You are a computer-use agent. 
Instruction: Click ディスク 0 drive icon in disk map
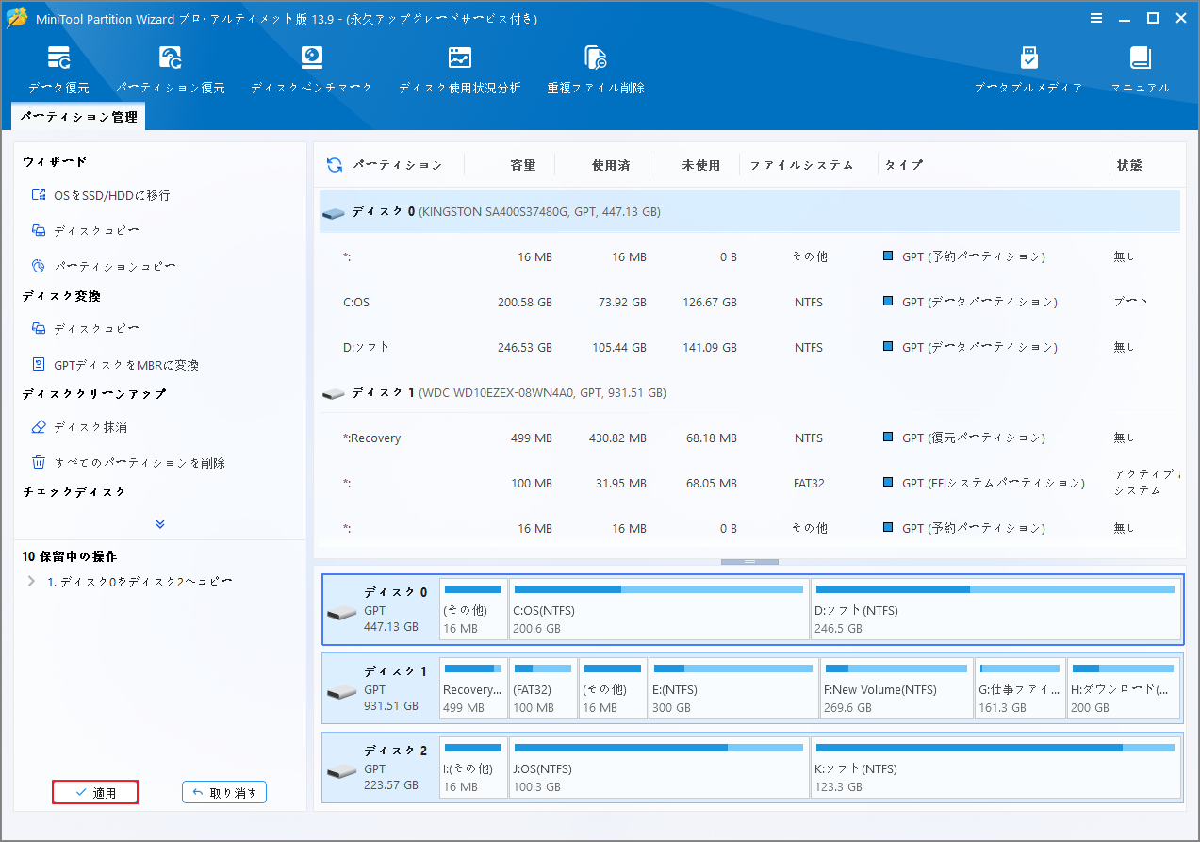click(341, 614)
